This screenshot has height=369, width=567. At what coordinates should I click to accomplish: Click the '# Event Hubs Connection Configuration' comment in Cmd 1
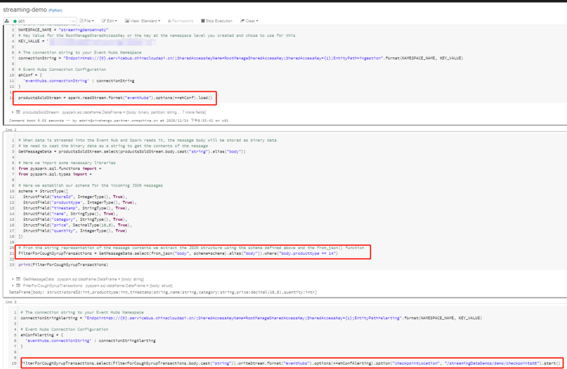coord(62,69)
